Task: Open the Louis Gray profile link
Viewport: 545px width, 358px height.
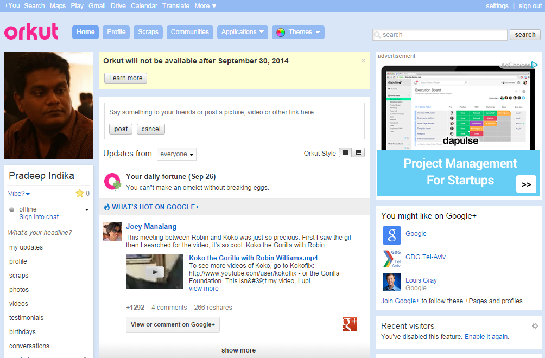Action: (421, 280)
